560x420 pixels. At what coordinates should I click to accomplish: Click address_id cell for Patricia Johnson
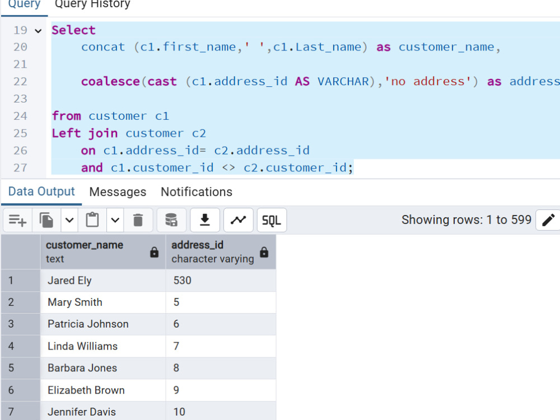[x=221, y=324]
